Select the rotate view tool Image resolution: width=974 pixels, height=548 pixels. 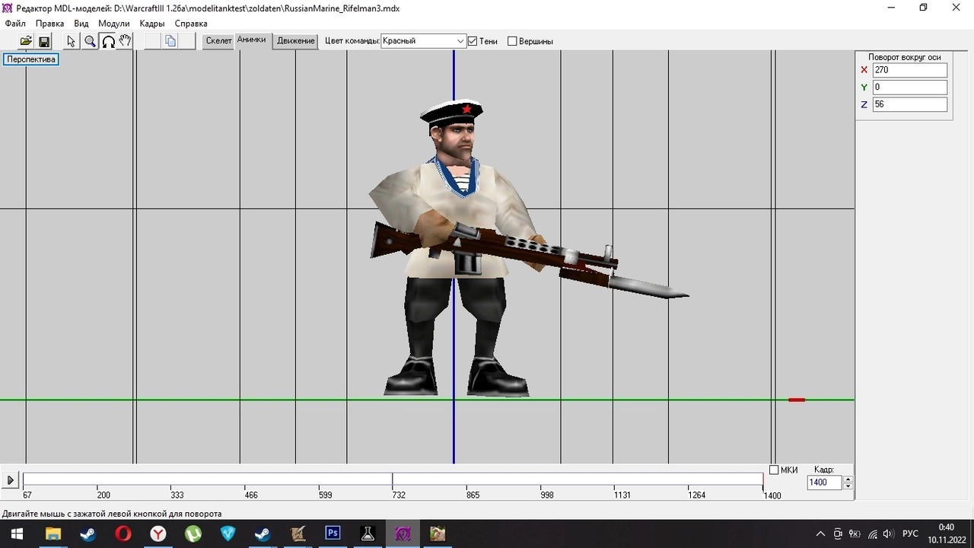[x=108, y=41]
